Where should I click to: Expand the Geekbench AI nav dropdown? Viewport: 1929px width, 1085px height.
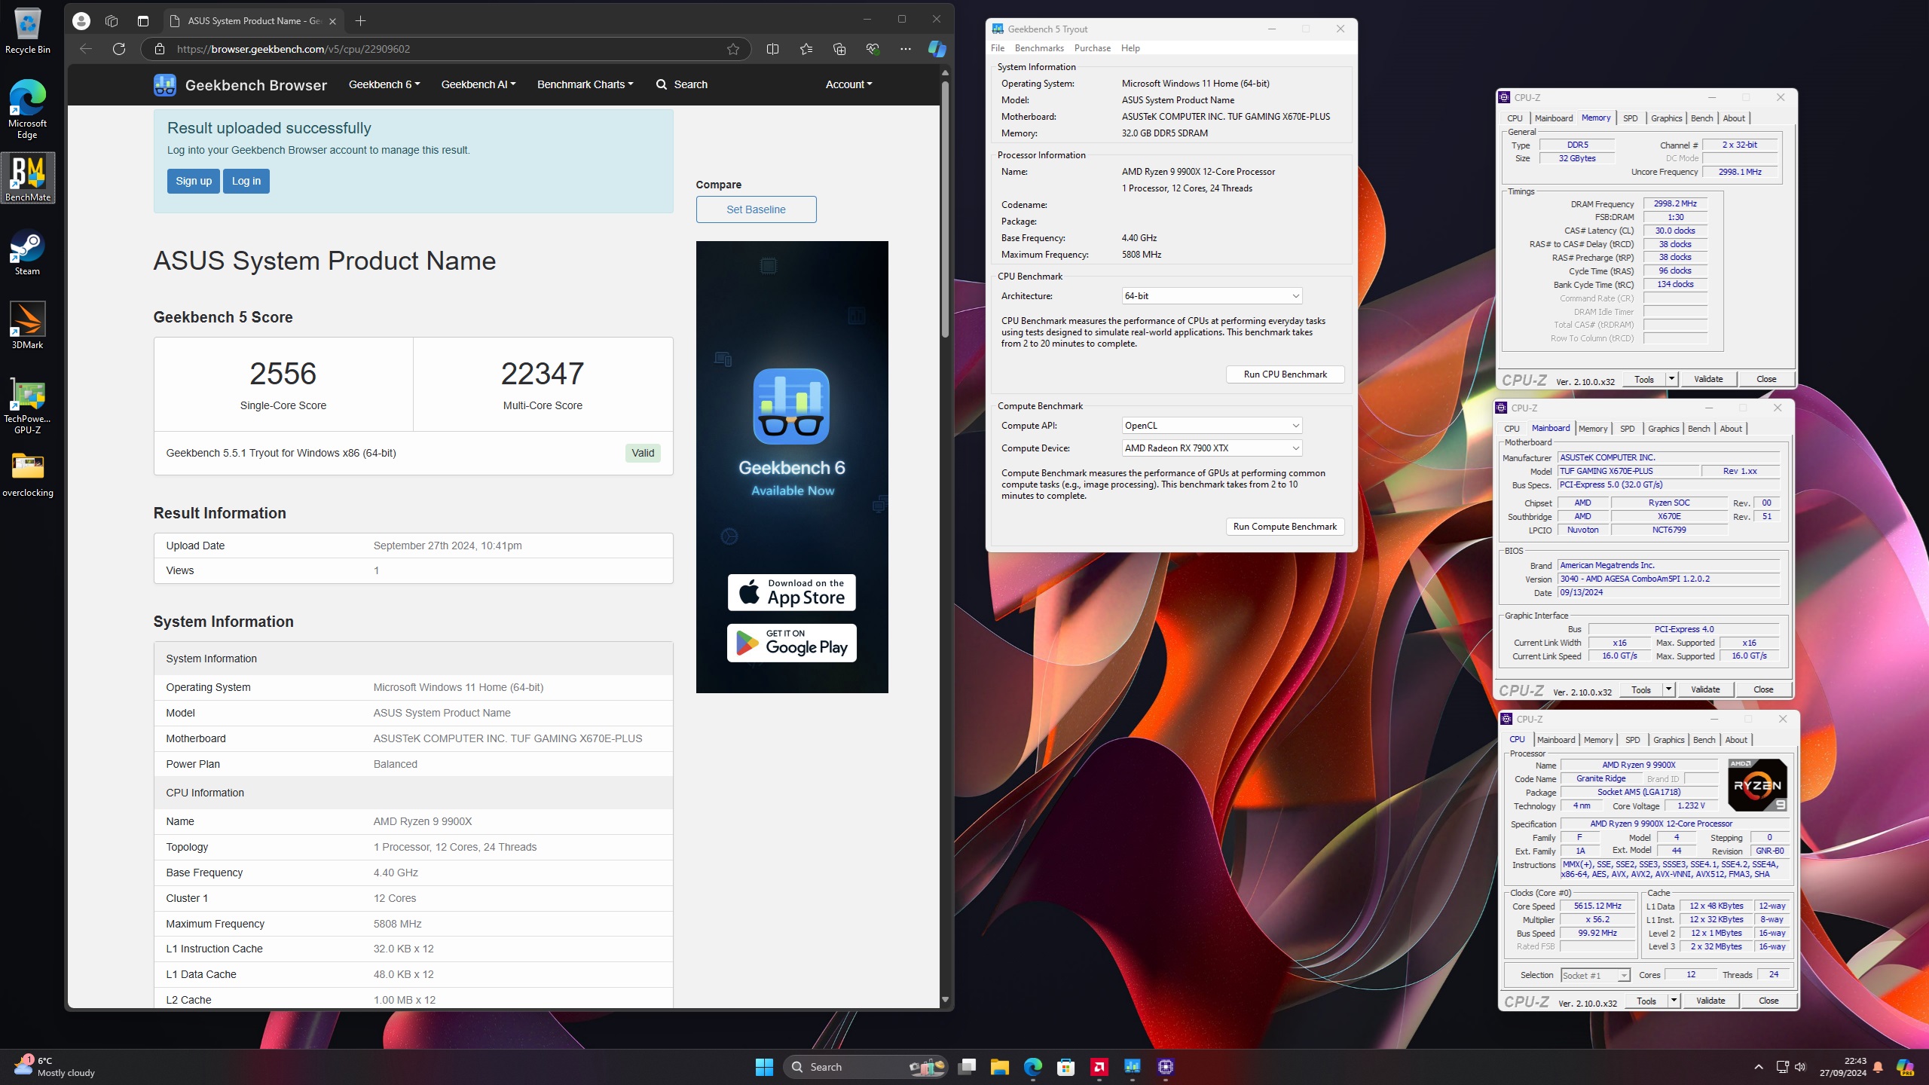pos(478,84)
